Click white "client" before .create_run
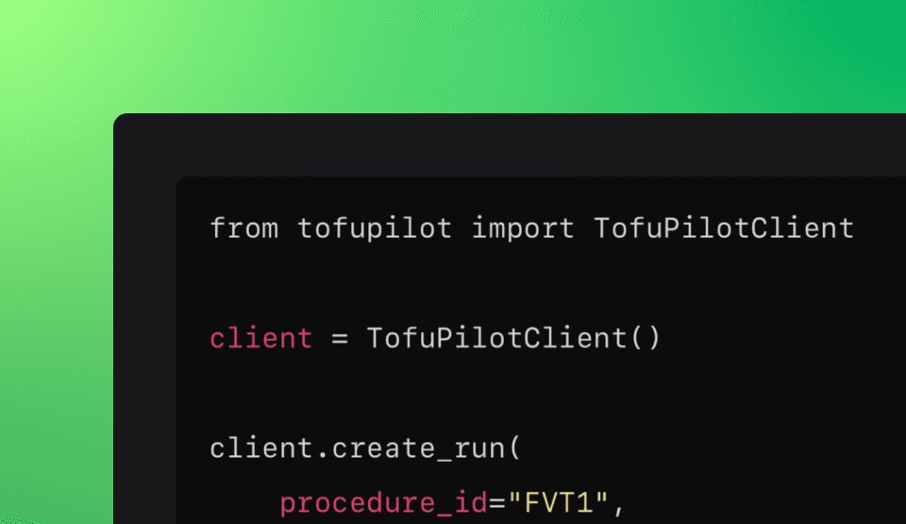This screenshot has width=906, height=524. click(x=261, y=448)
